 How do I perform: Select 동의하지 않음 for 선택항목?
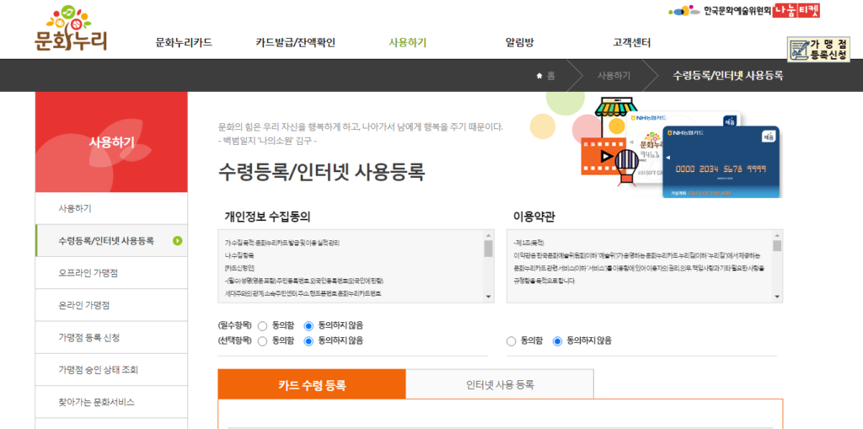coord(308,341)
